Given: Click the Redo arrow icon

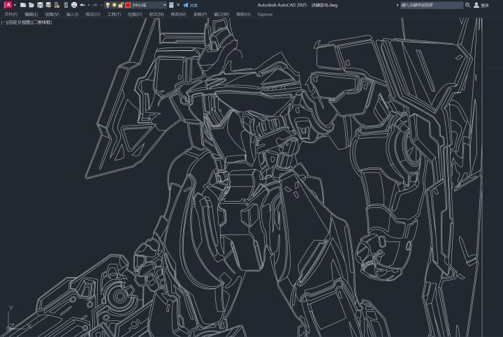Looking at the screenshot, I should point(94,5).
